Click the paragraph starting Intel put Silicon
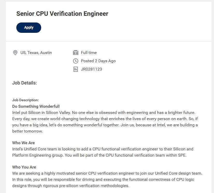Screen dimensions: 214x193 (104, 119)
